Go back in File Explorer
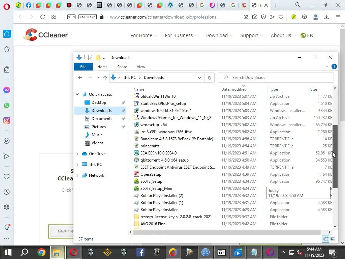The image size is (345, 259). click(x=80, y=78)
